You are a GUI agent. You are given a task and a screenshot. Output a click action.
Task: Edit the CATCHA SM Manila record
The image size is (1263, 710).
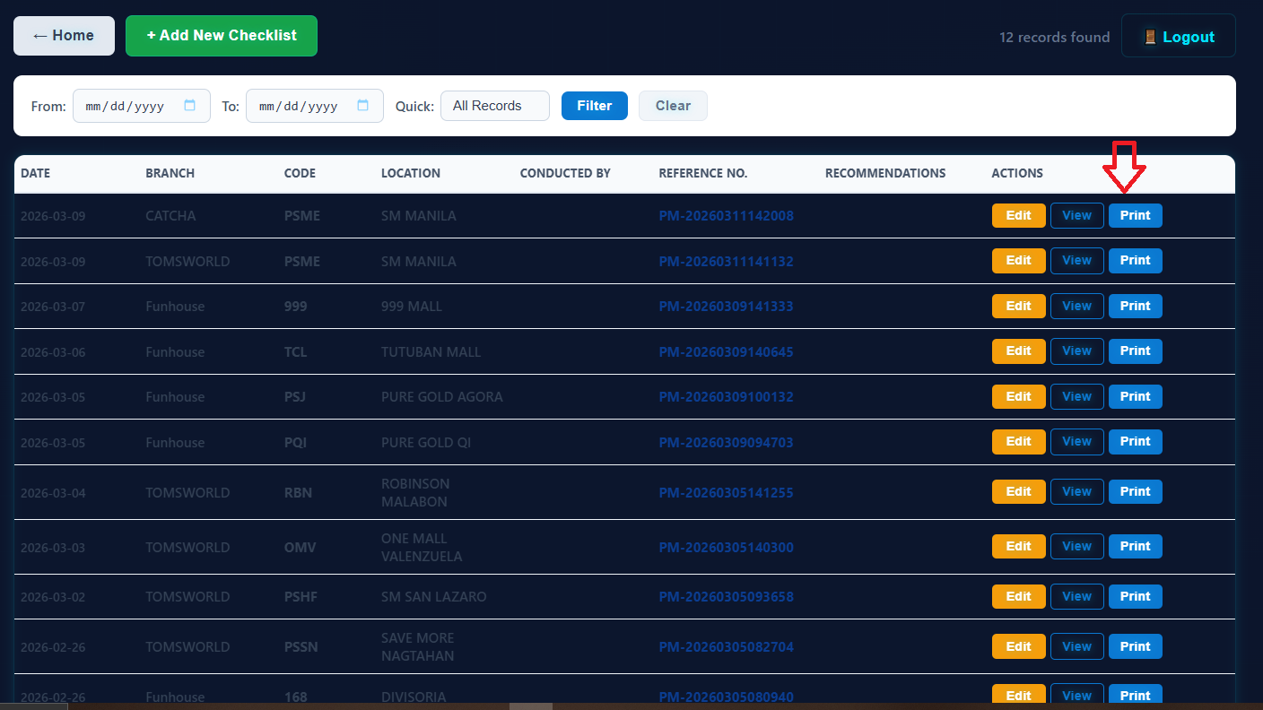pos(1018,215)
